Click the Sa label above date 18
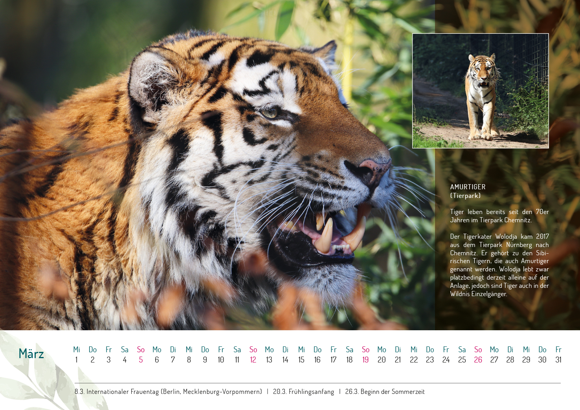The height and width of the screenshot is (410, 580). pyautogui.click(x=349, y=350)
